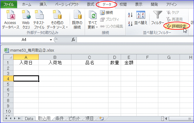Select row 7 header

click(8, 95)
